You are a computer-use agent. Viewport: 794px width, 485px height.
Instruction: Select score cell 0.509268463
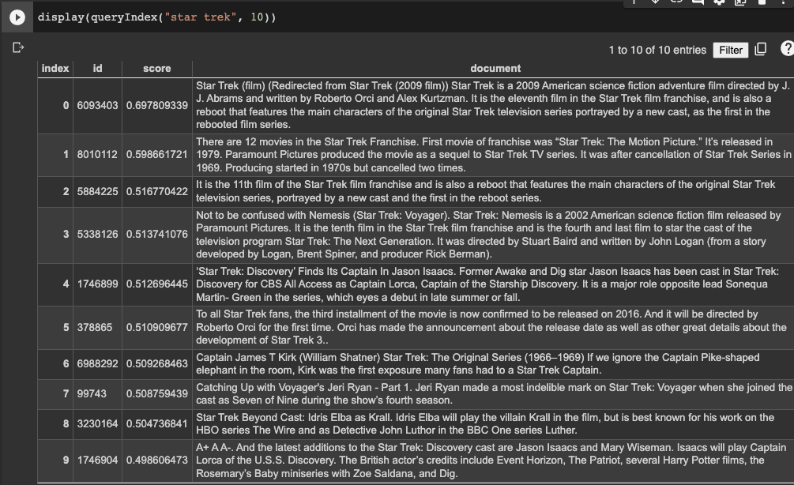click(x=157, y=363)
